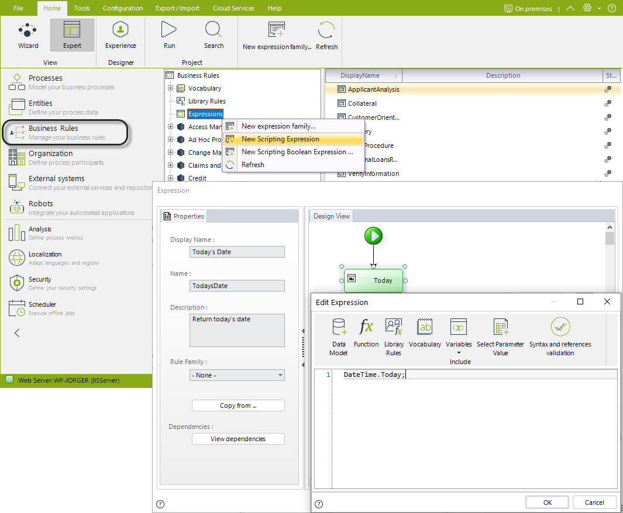The image size is (623, 513).
Task: Open Variables in expression editor
Action: point(459,333)
